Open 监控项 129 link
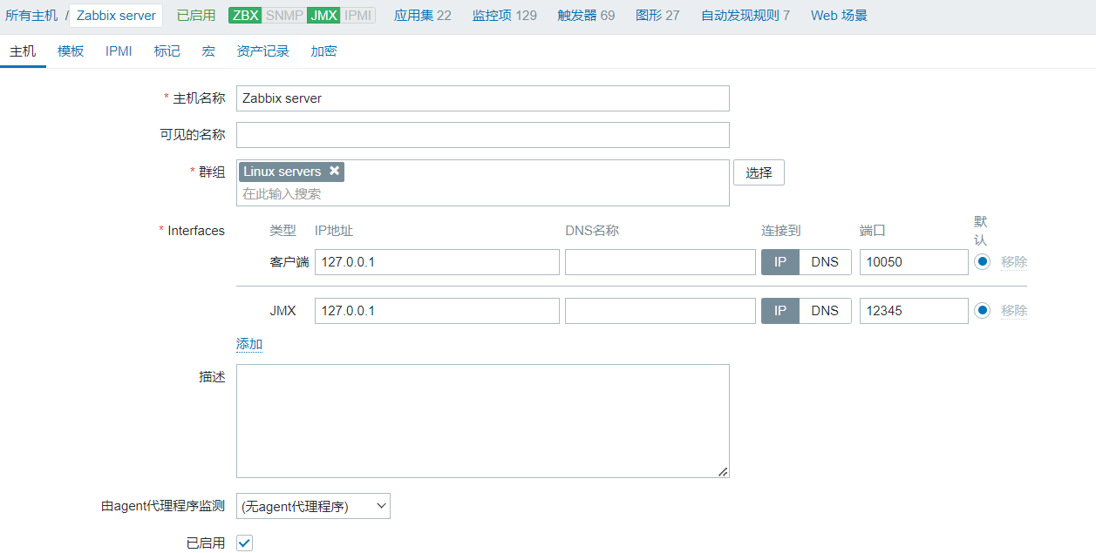The image size is (1096, 553). click(505, 16)
